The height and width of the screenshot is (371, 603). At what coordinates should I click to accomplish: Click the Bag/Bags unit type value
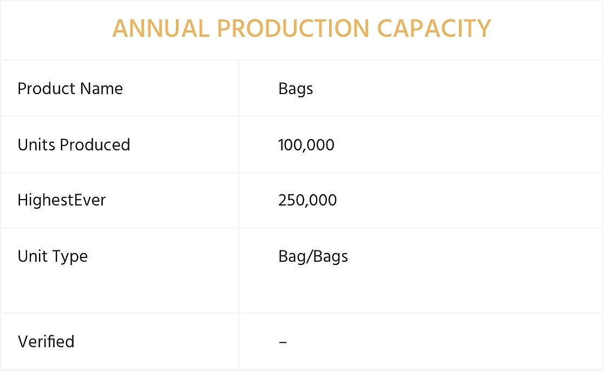[x=313, y=256]
